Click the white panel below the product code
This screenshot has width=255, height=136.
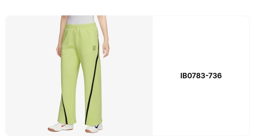point(201,107)
